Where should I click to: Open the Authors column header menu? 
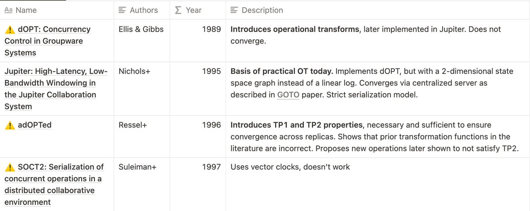pos(142,10)
